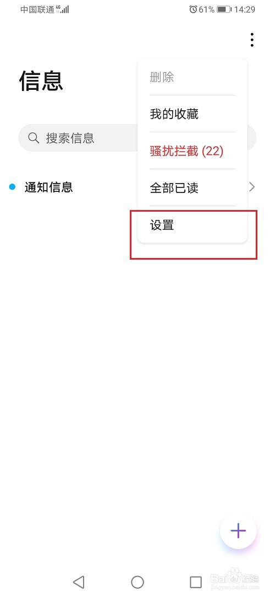Tap the three-dot overflow menu icon
The image size is (275, 597).
point(252,40)
